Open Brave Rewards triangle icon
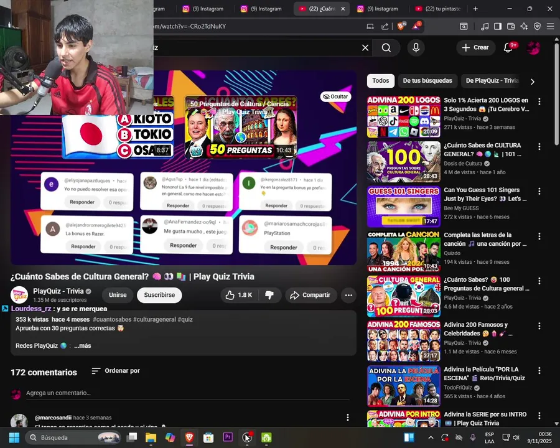The image size is (560, 448). [416, 26]
